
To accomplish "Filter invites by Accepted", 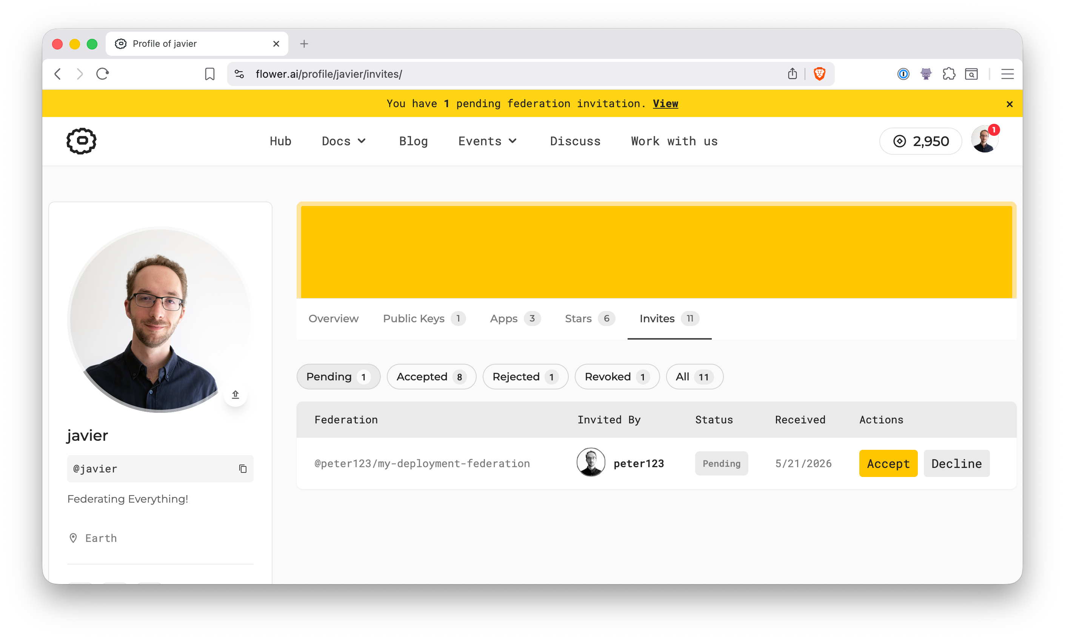I will coord(431,377).
